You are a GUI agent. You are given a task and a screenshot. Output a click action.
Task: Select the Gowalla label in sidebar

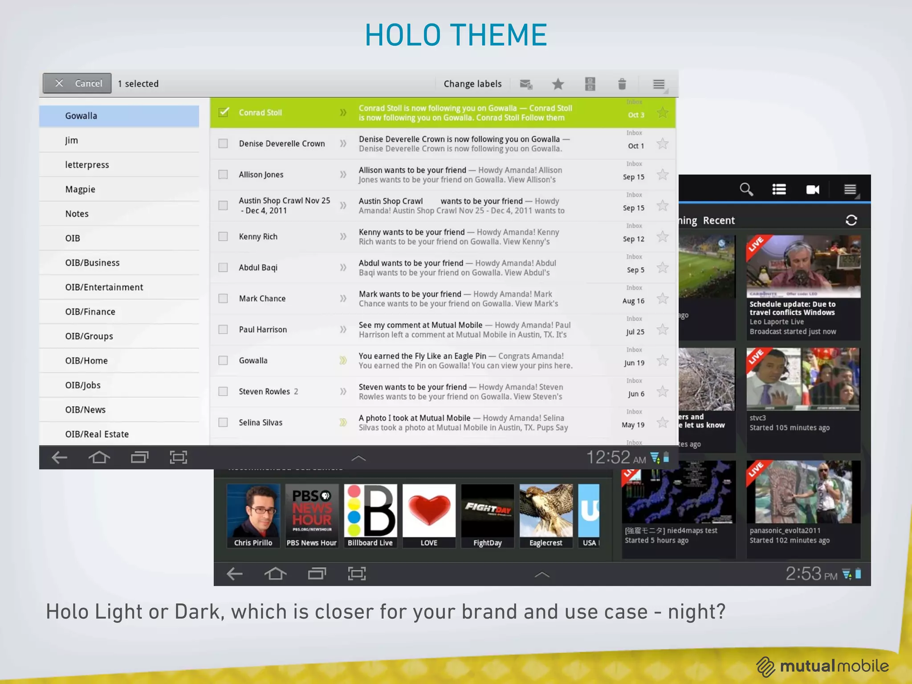click(119, 116)
